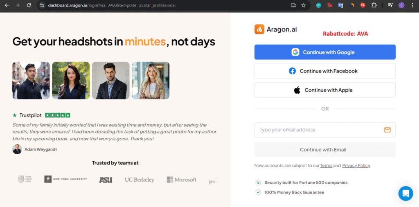Click the Trusted by teams at heading
This screenshot has height=207, width=419.
pos(115,163)
